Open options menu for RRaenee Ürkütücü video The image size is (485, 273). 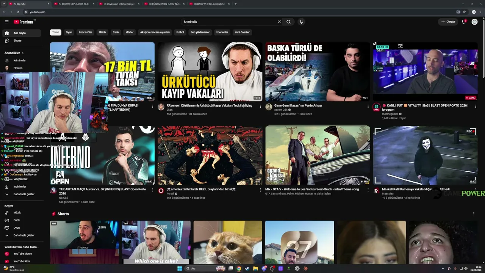click(x=260, y=106)
